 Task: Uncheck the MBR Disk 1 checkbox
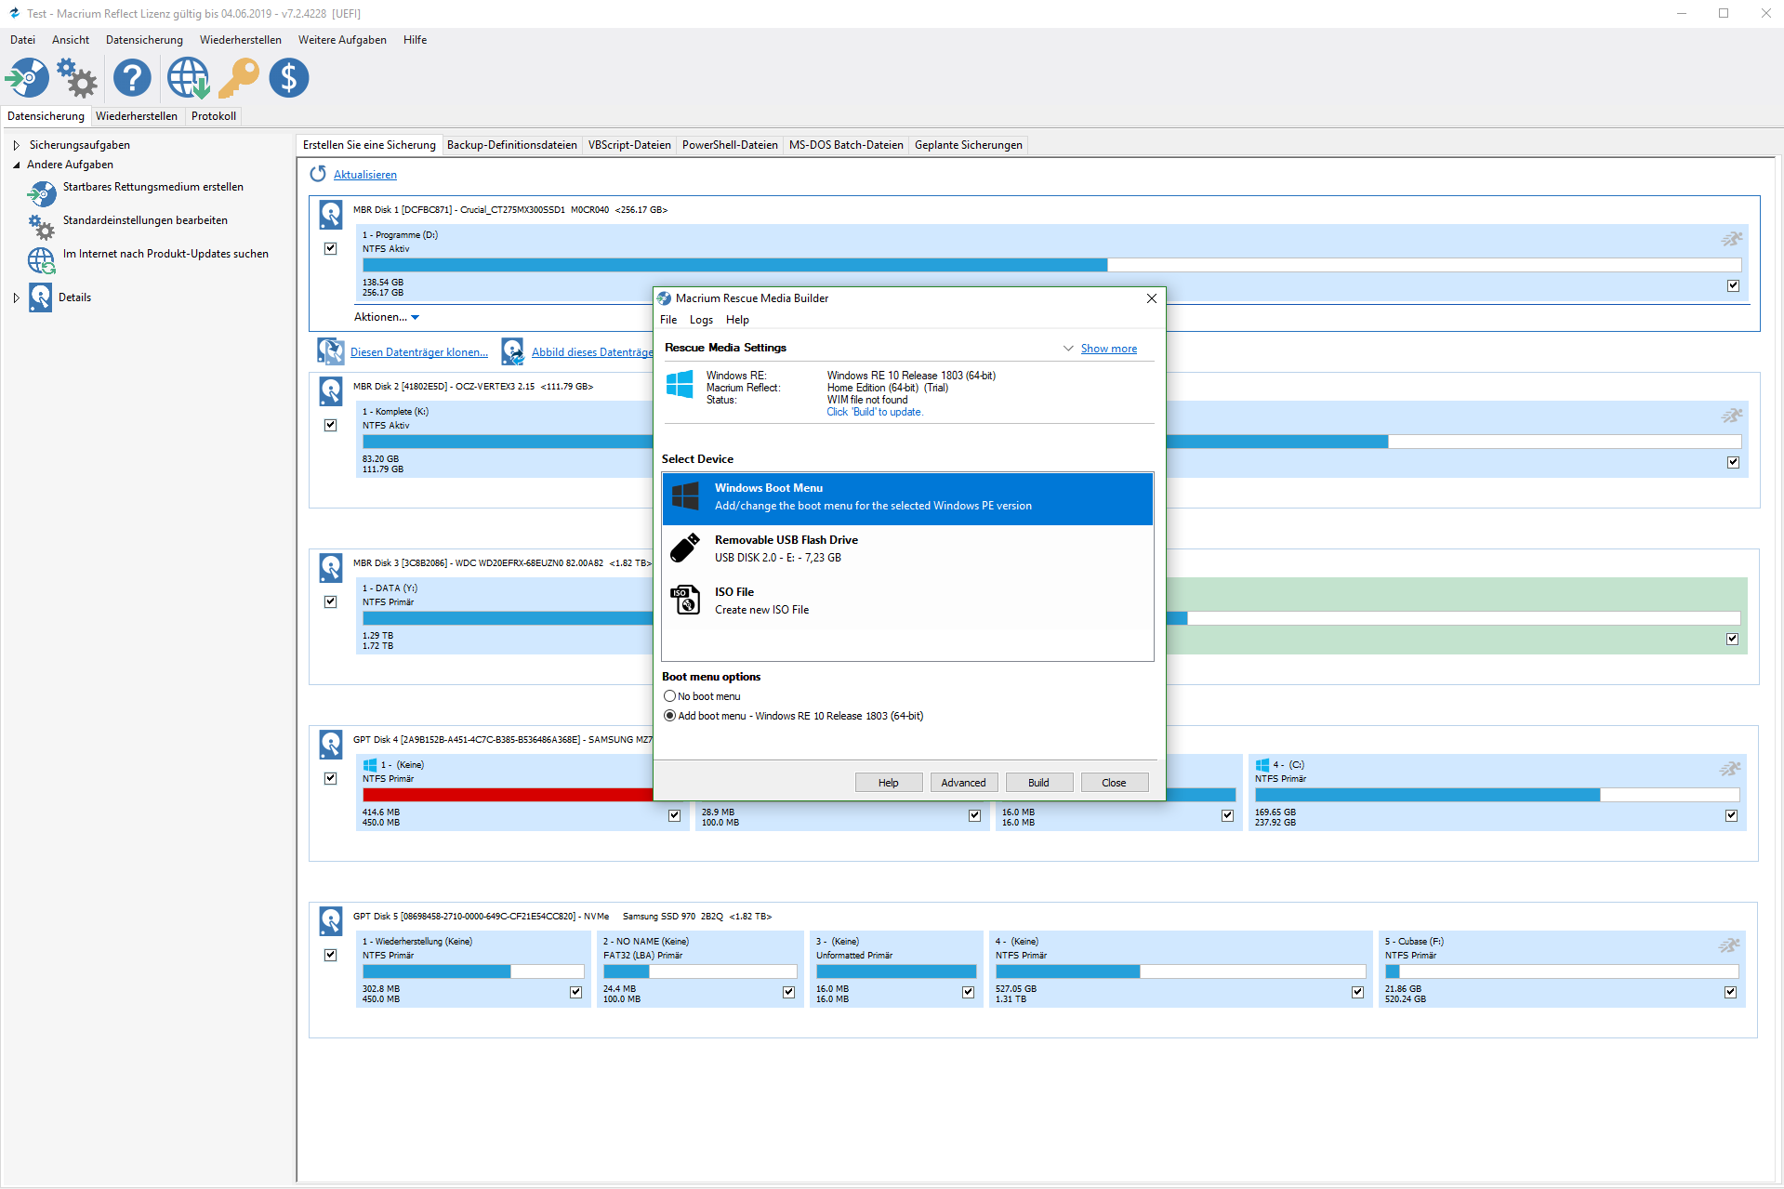(330, 248)
